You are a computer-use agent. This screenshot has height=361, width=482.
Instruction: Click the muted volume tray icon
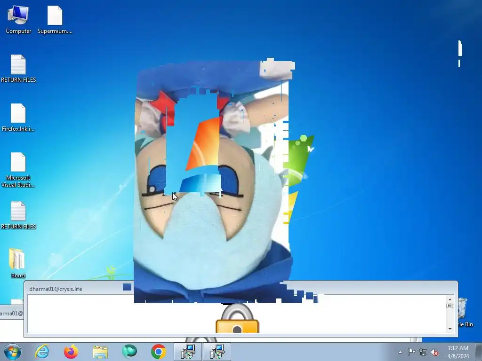(434, 353)
